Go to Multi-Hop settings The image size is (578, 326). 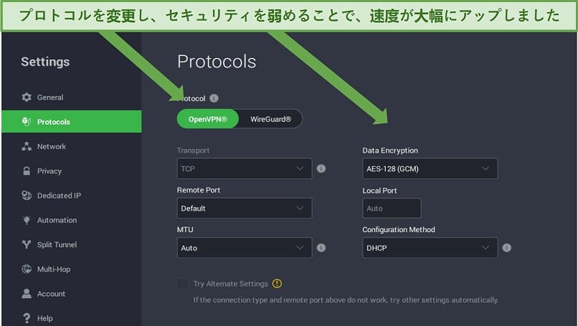tap(72, 269)
